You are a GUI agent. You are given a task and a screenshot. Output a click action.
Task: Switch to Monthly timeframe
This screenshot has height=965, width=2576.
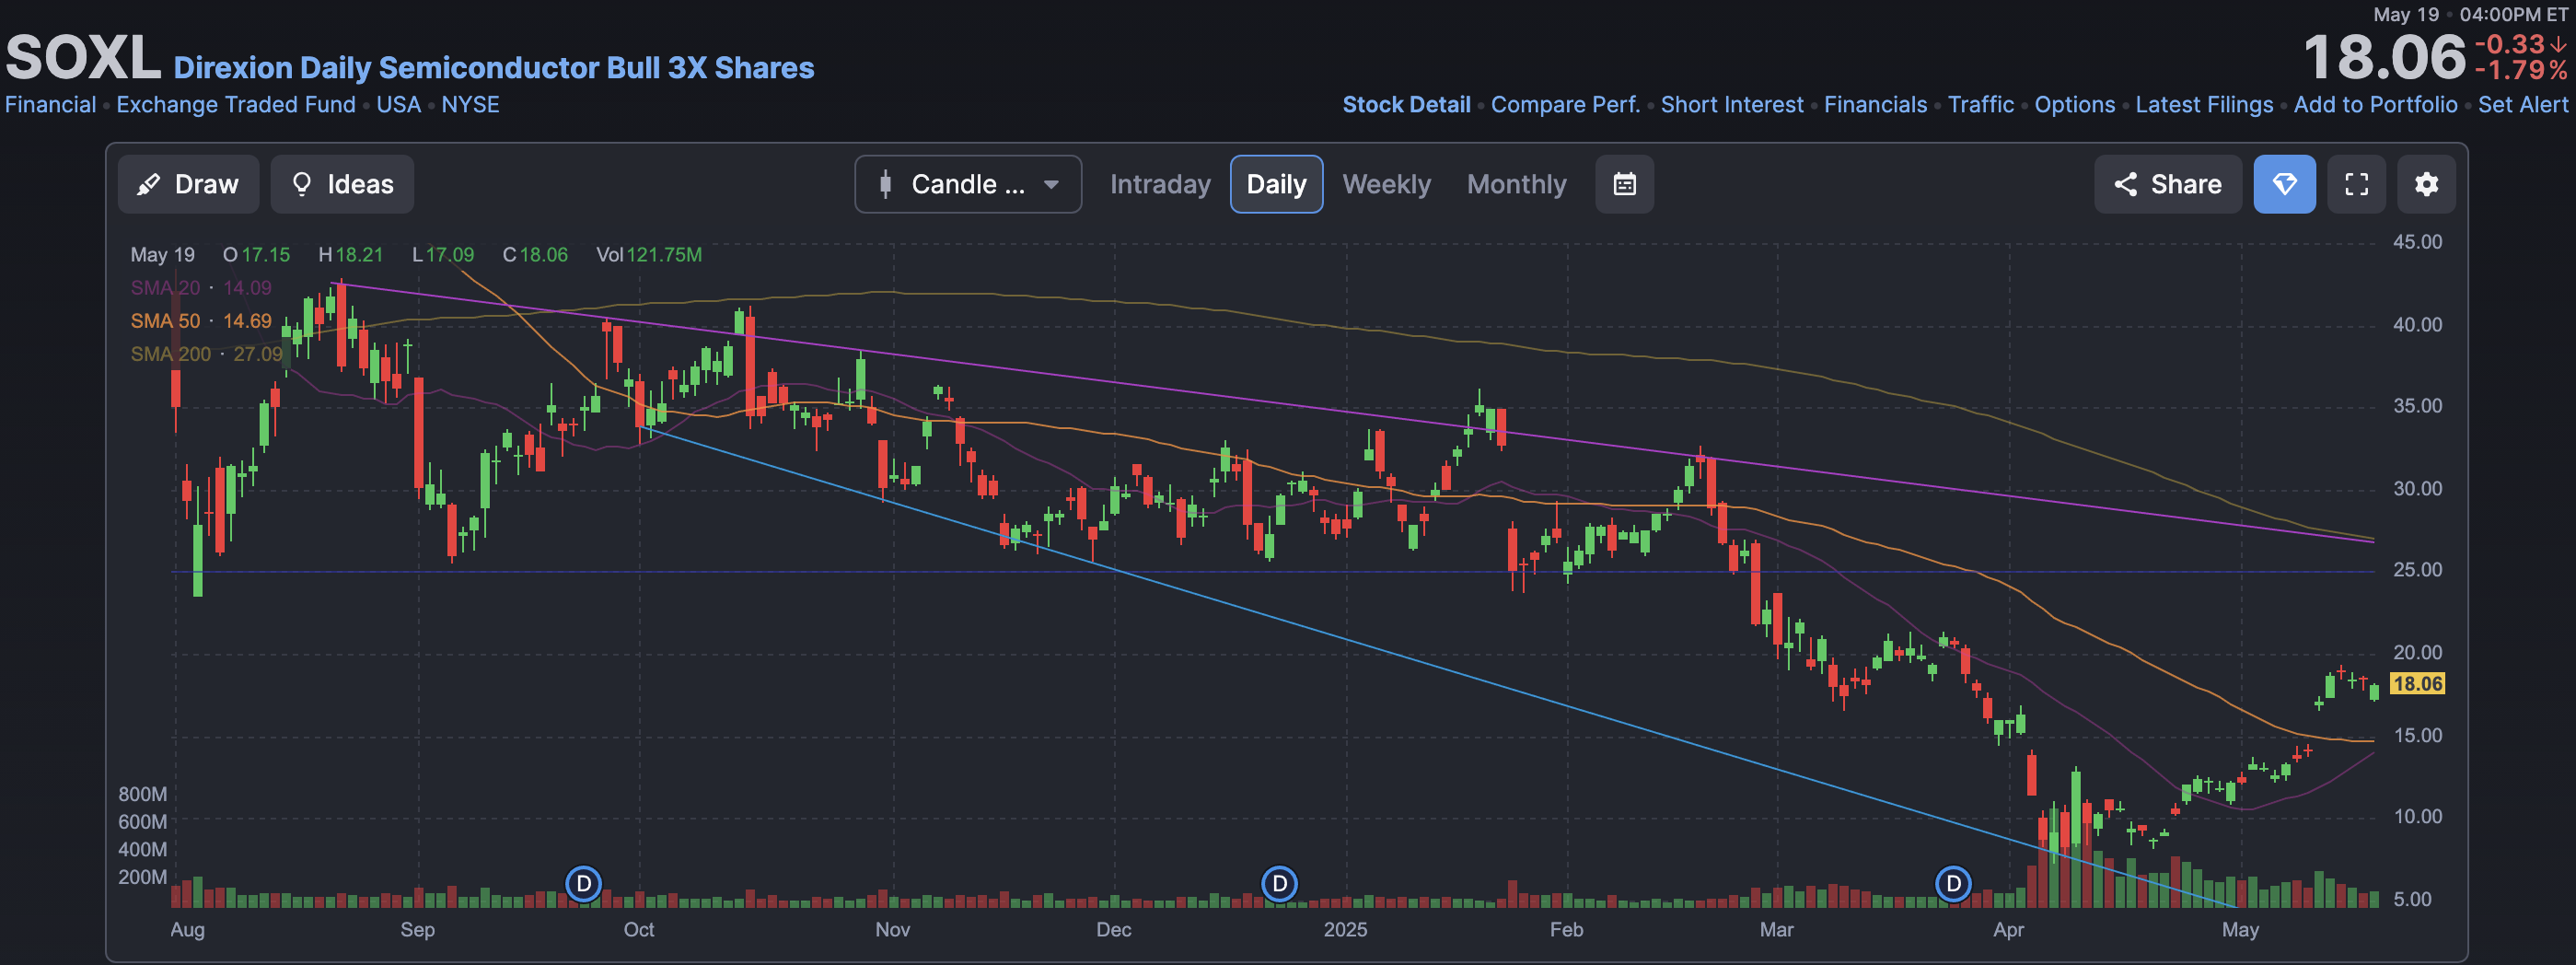[1516, 184]
